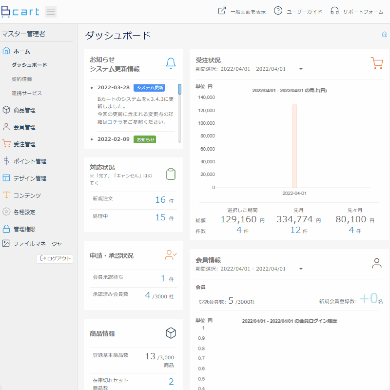
Task: Click the clipboard icon in 対応状況 card
Action: (171, 174)
